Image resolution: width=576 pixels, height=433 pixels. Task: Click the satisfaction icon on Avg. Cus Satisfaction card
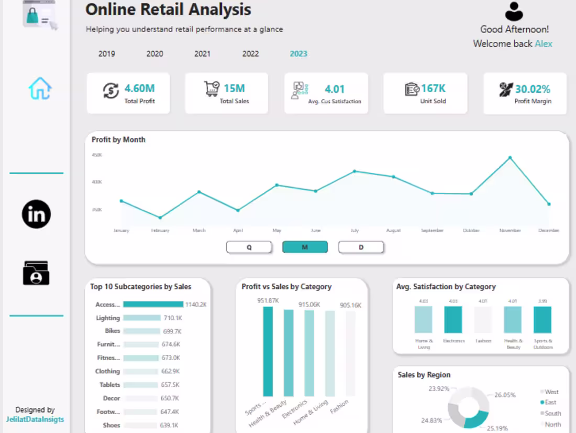(300, 90)
